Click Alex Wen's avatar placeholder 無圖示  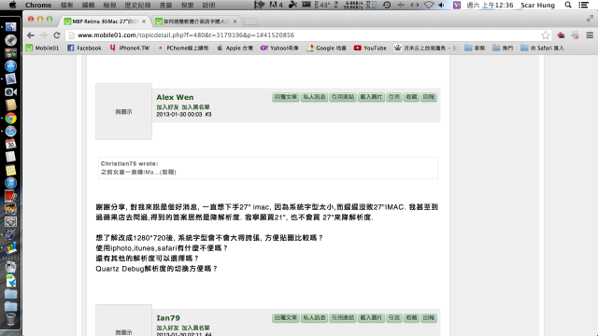pyautogui.click(x=123, y=112)
